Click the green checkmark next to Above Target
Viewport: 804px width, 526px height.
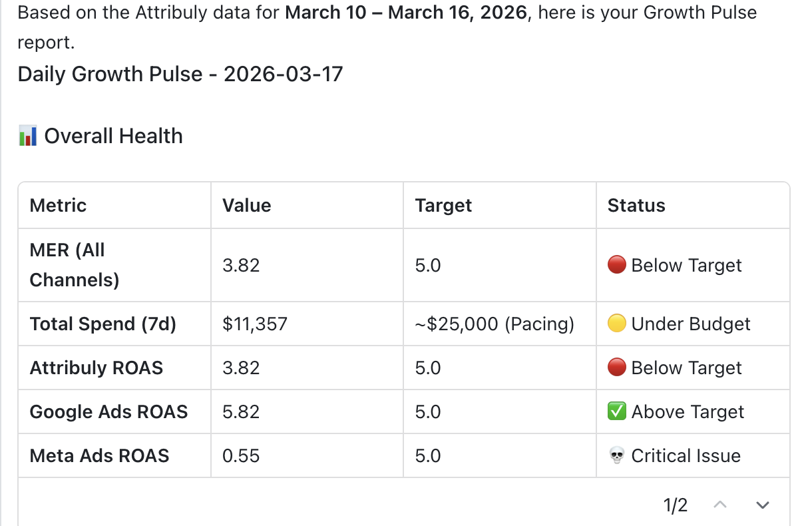[617, 412]
